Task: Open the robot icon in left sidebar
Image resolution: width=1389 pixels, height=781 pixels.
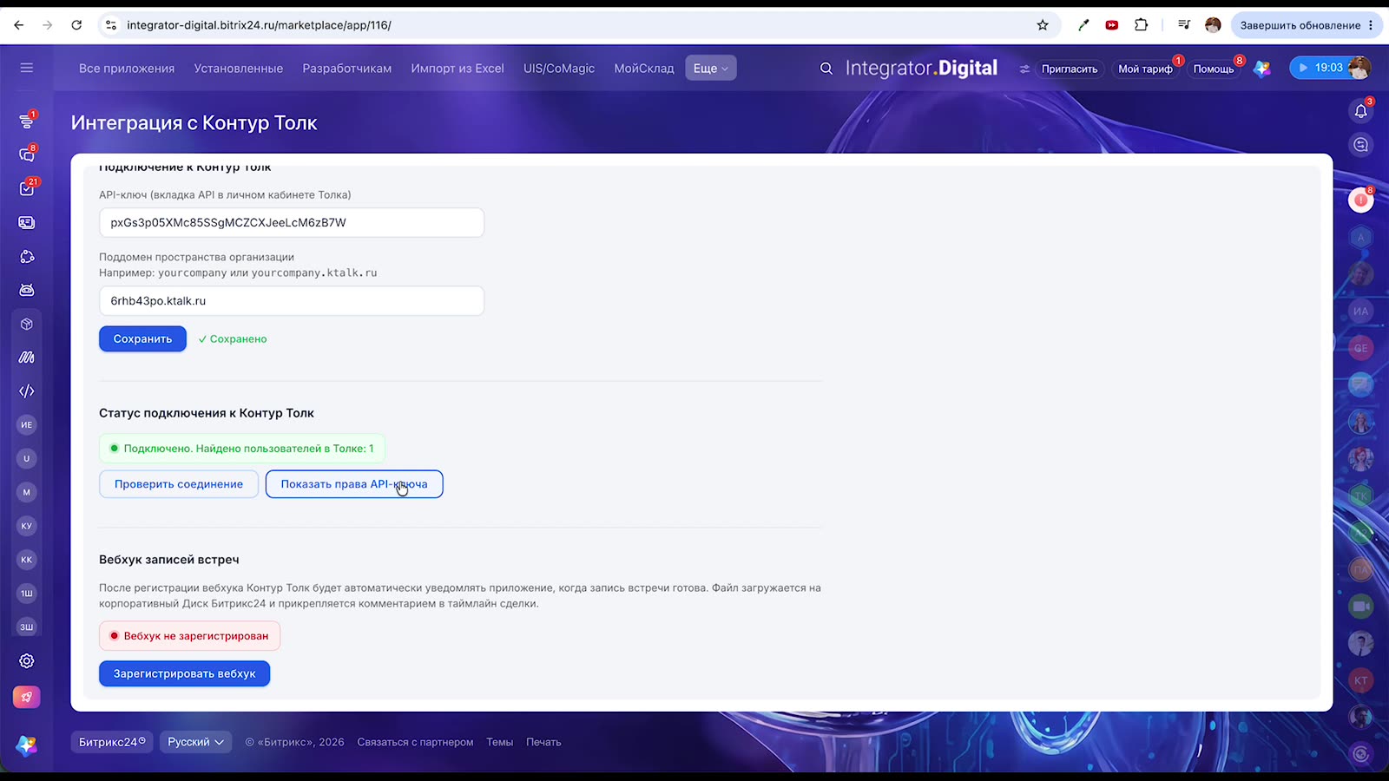Action: click(27, 290)
